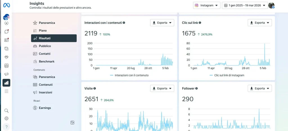This screenshot has width=288, height=131.
Task: Open the Contatti section
Action: click(x=54, y=54)
